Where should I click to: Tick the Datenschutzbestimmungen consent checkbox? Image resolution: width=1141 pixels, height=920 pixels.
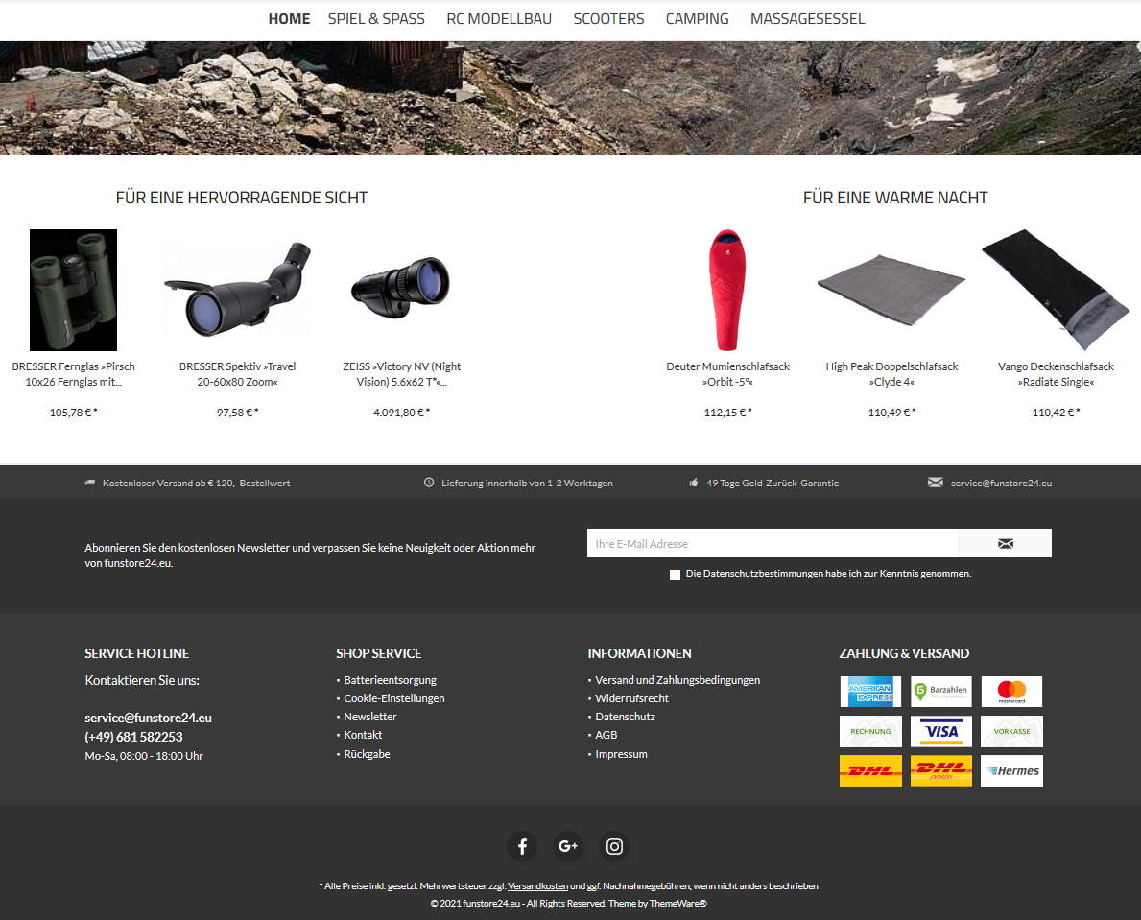tap(675, 575)
